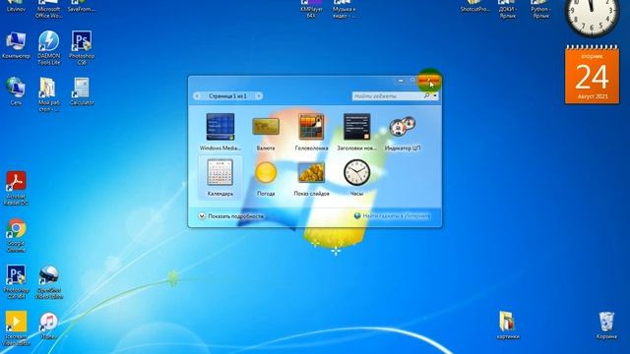Open the Мой рабочий стол folder shortcut
Screen dimensions: 630x354
pyautogui.click(x=49, y=94)
